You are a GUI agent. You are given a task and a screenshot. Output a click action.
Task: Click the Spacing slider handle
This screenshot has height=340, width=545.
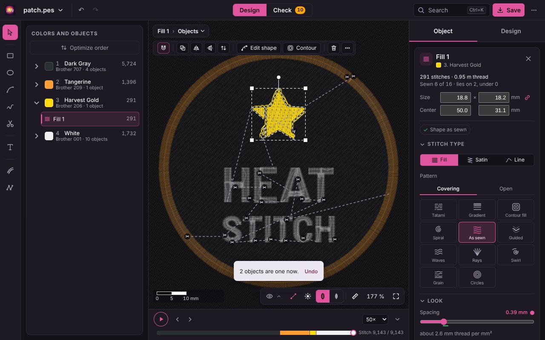tap(444, 322)
